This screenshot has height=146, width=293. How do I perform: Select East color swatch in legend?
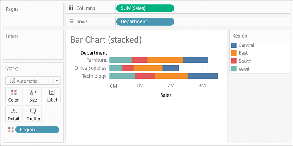click(234, 53)
